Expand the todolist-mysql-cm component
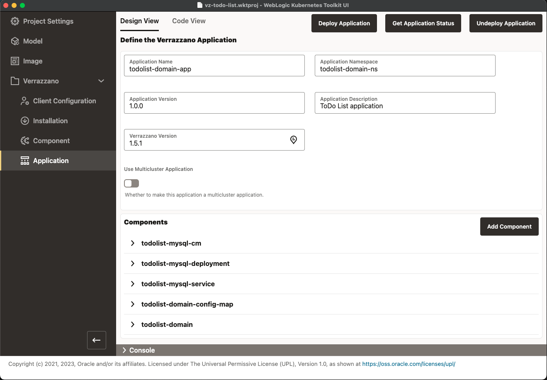The height and width of the screenshot is (380, 547). click(133, 243)
